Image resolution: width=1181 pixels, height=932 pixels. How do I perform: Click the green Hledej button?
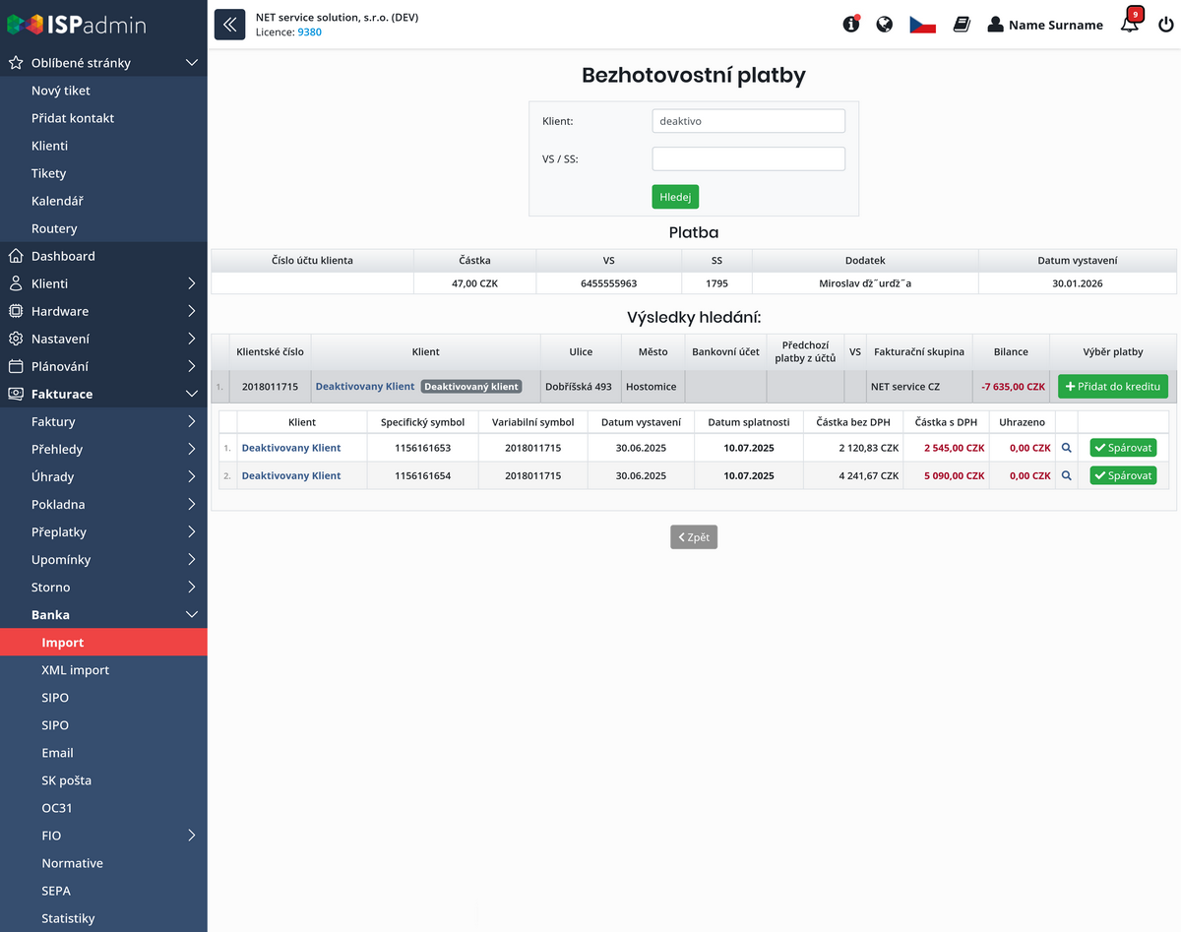point(675,197)
